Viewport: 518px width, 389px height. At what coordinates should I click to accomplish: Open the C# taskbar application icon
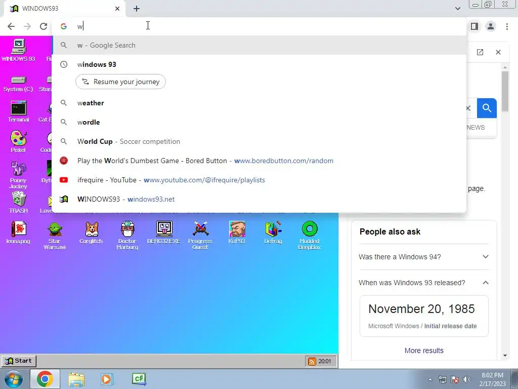click(x=139, y=379)
